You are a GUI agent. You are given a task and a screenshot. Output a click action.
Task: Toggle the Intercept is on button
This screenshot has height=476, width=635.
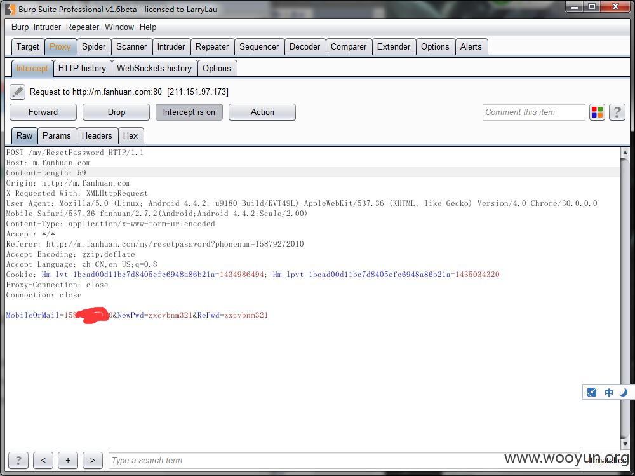click(x=189, y=112)
